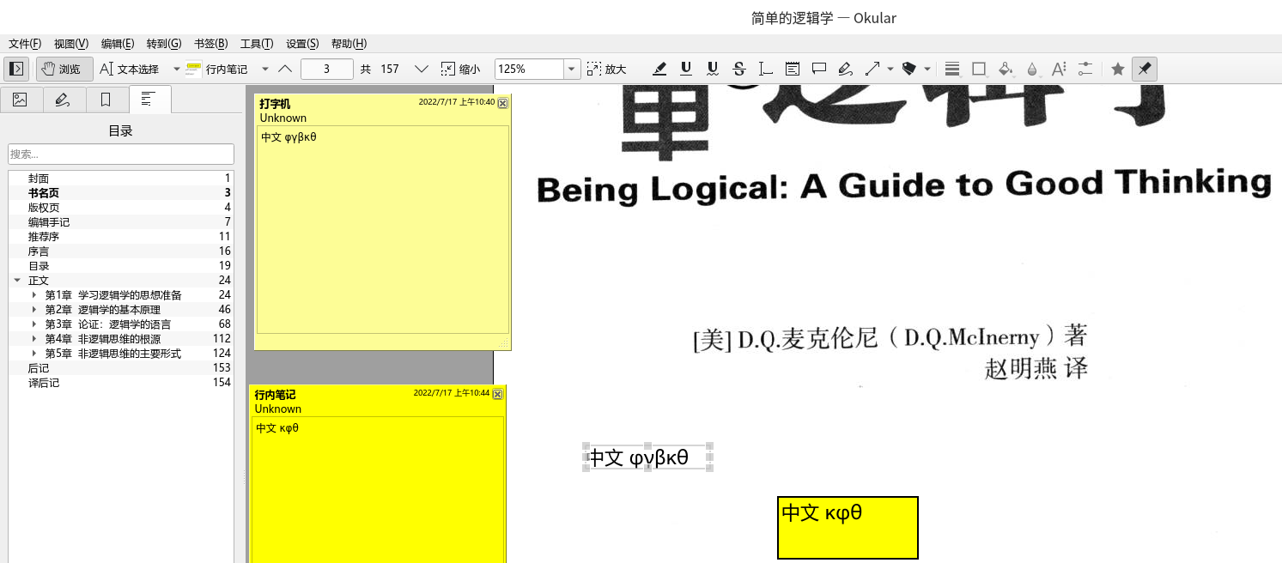Select the strikeout annotation tool
Screen dimensions: 1282x563
[x=739, y=69]
